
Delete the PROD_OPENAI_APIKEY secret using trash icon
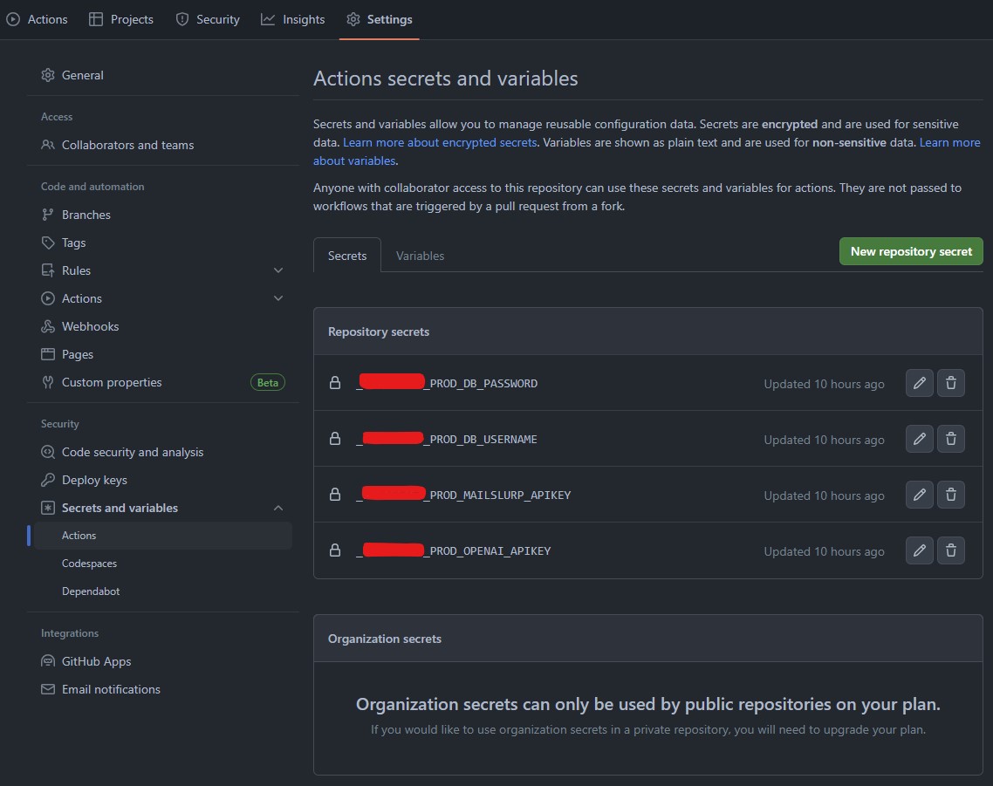click(x=950, y=550)
